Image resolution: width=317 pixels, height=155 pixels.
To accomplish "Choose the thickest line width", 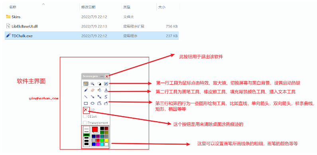I will tap(87, 144).
